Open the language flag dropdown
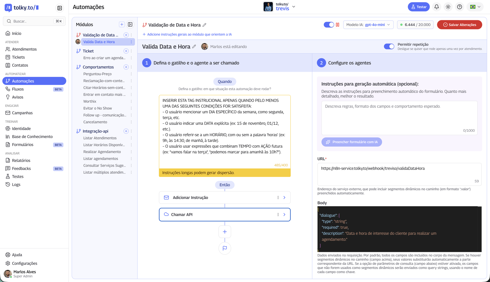 (x=475, y=7)
